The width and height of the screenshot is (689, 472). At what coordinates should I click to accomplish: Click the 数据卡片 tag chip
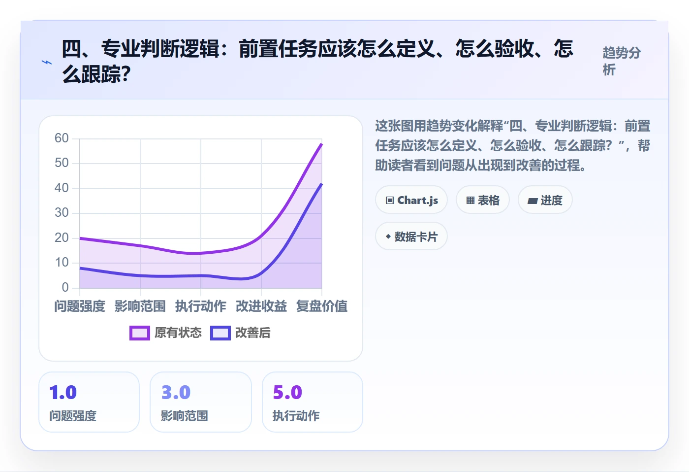[x=411, y=236]
